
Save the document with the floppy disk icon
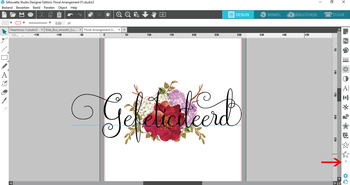click(x=22, y=15)
